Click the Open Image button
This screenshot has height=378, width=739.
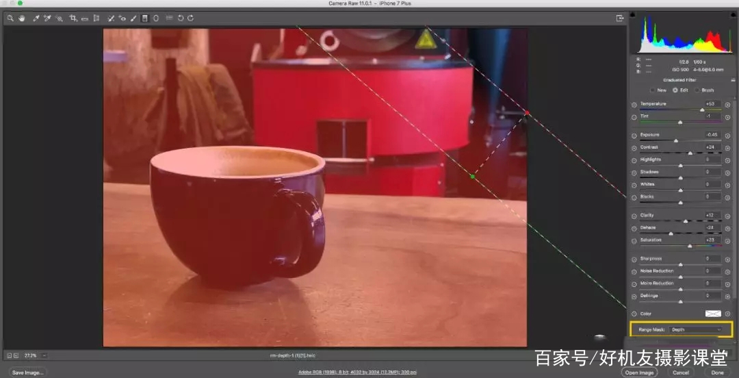(639, 373)
